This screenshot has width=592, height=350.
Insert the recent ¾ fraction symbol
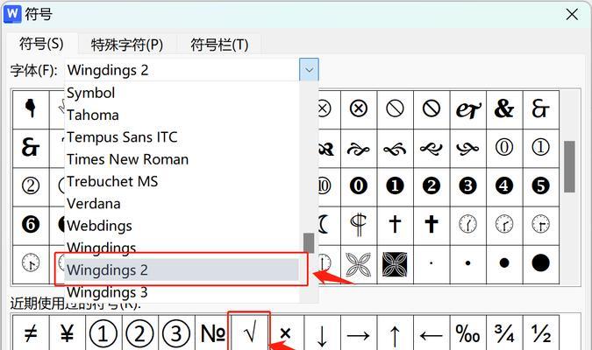coord(504,333)
